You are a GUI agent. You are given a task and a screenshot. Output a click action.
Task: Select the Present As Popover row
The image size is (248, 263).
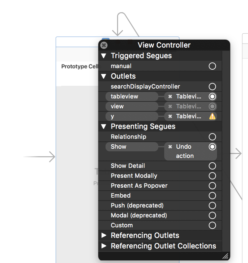tap(160, 186)
